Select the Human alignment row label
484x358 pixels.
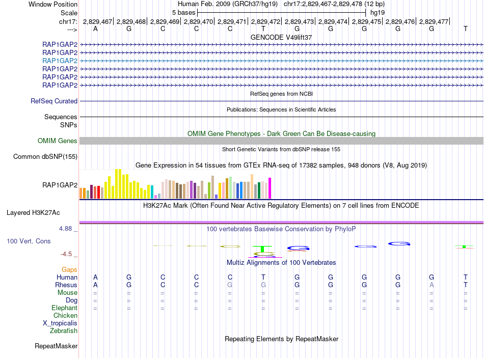point(67,277)
